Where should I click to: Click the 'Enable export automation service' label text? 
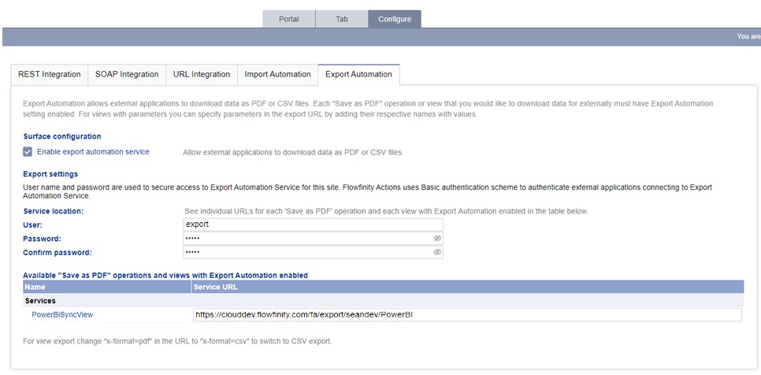click(x=93, y=152)
